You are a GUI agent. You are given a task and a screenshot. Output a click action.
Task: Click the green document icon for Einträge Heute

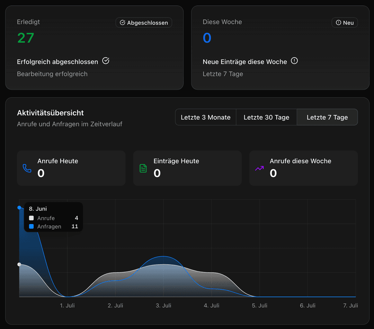click(x=143, y=168)
